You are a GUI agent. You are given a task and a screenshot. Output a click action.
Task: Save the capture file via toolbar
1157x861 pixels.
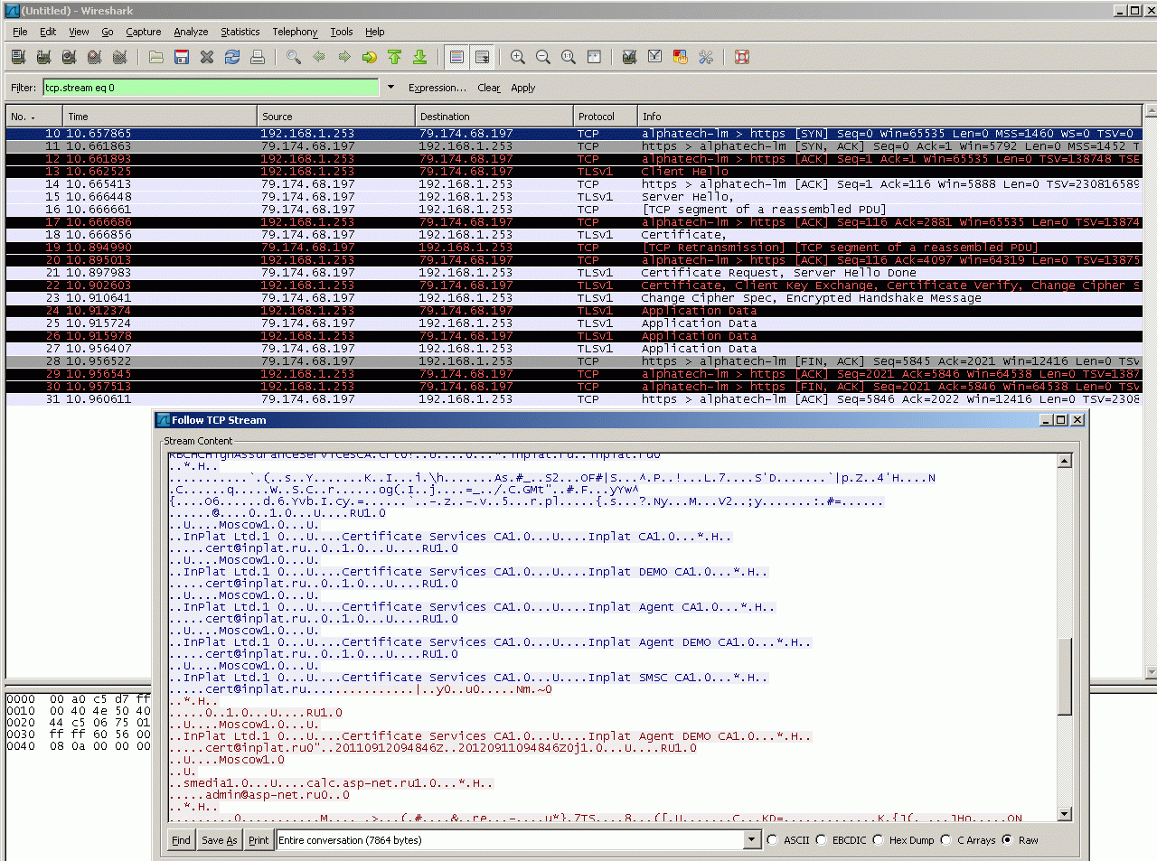[x=182, y=57]
